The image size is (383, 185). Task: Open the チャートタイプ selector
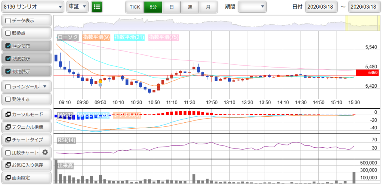(x=26, y=140)
